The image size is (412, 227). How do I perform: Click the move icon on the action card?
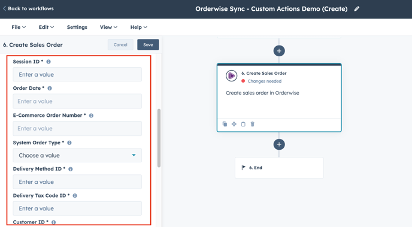(234, 124)
